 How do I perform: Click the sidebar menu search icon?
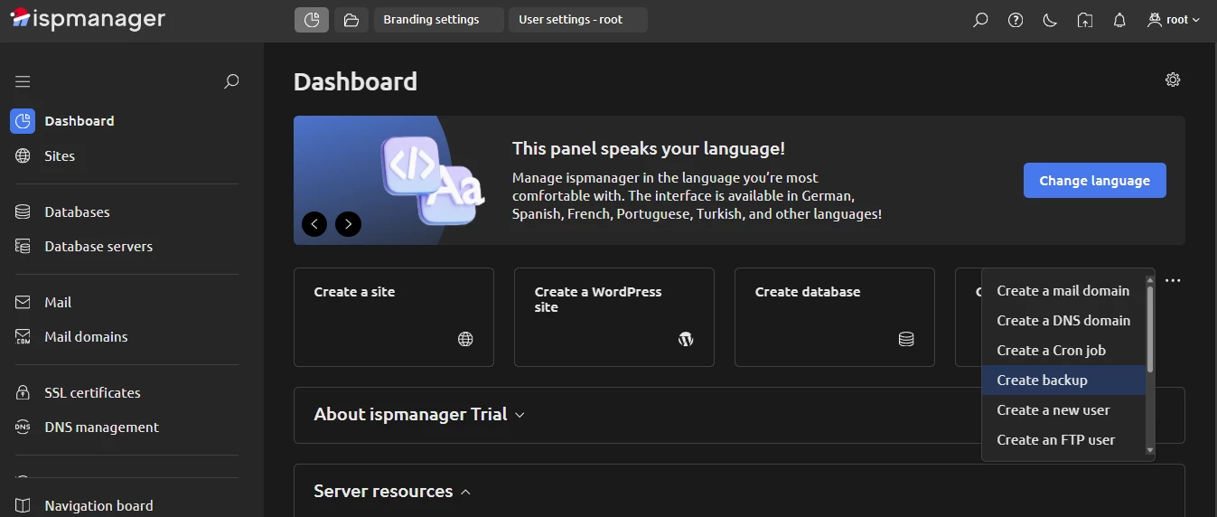pyautogui.click(x=231, y=81)
